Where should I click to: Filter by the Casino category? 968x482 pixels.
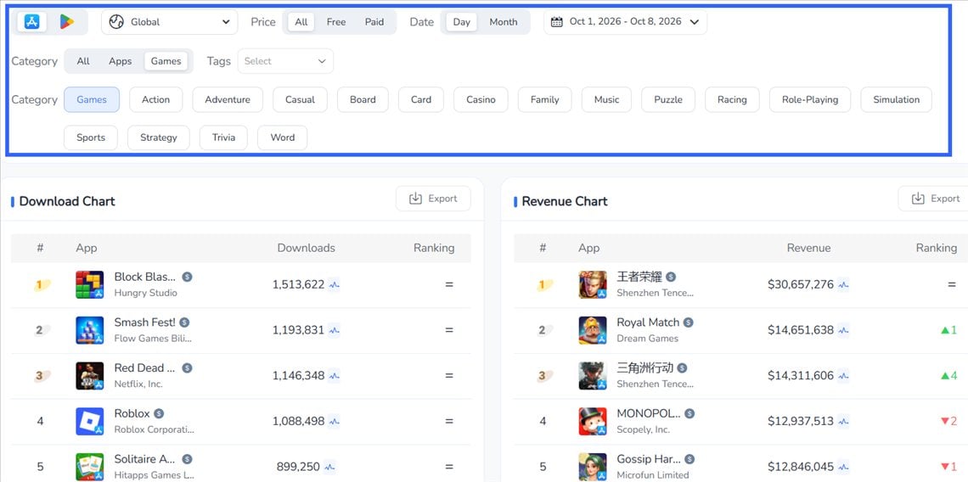481,99
